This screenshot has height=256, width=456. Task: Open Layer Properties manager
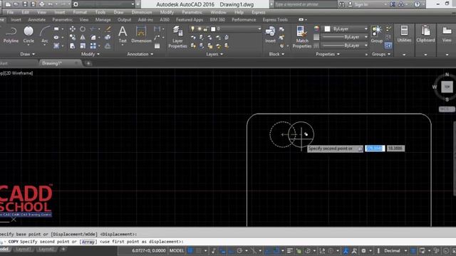177,37
